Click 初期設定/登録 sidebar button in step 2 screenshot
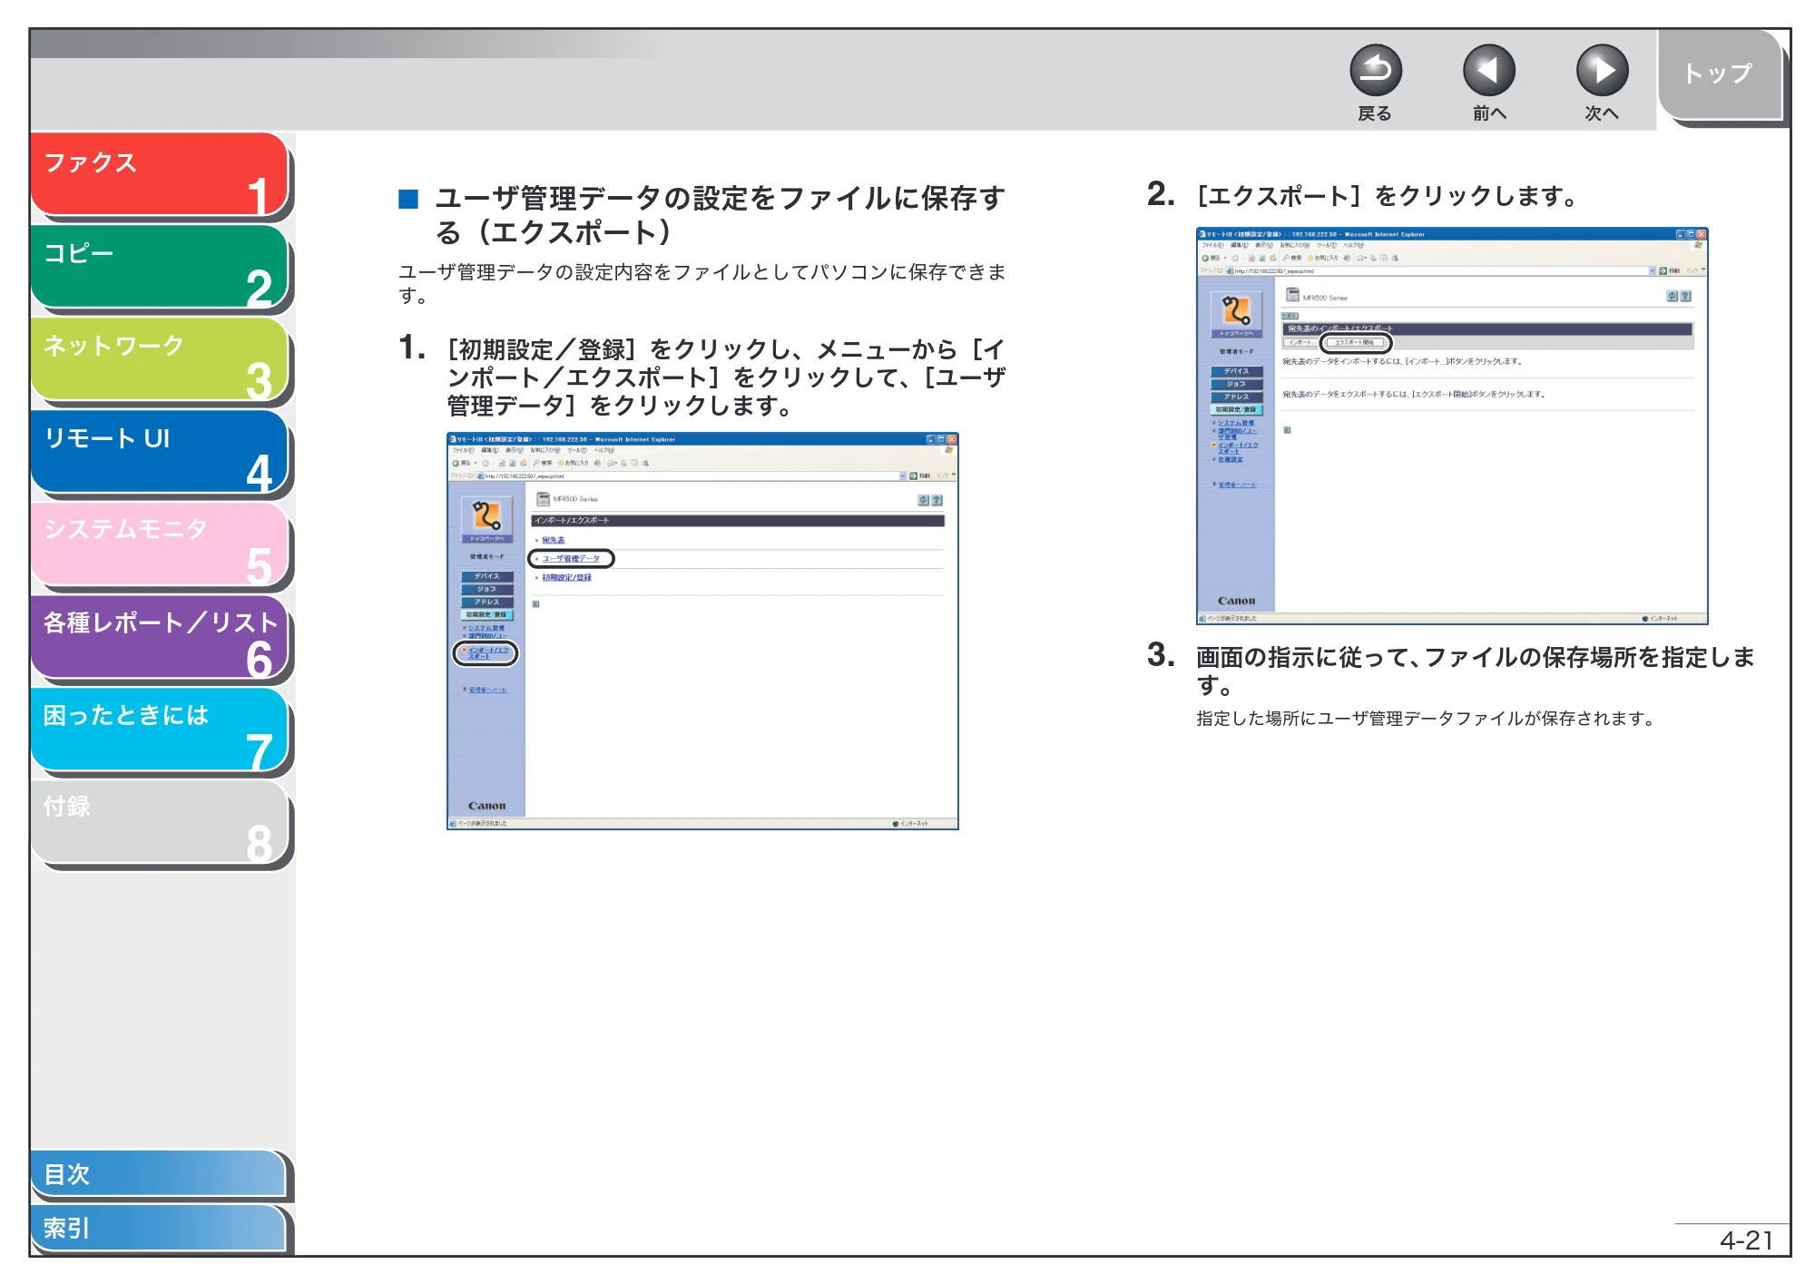 1236,409
